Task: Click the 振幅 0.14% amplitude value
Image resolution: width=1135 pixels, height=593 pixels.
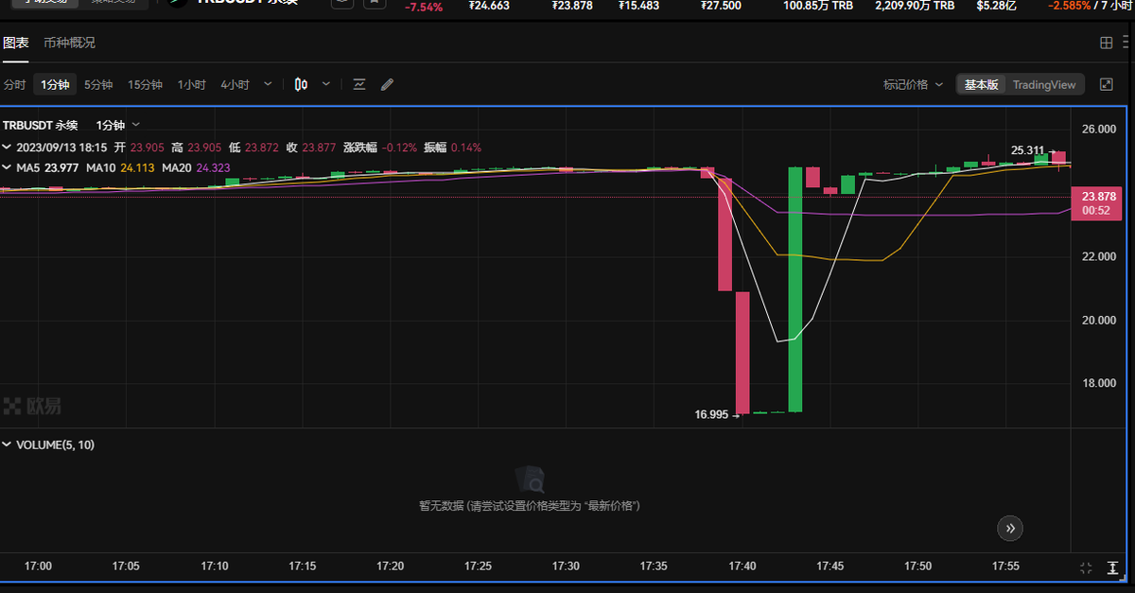Action: [x=452, y=148]
